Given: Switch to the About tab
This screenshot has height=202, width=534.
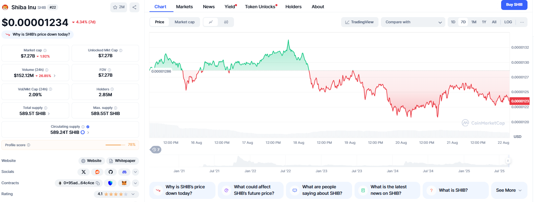Looking at the screenshot, I should [318, 7].
